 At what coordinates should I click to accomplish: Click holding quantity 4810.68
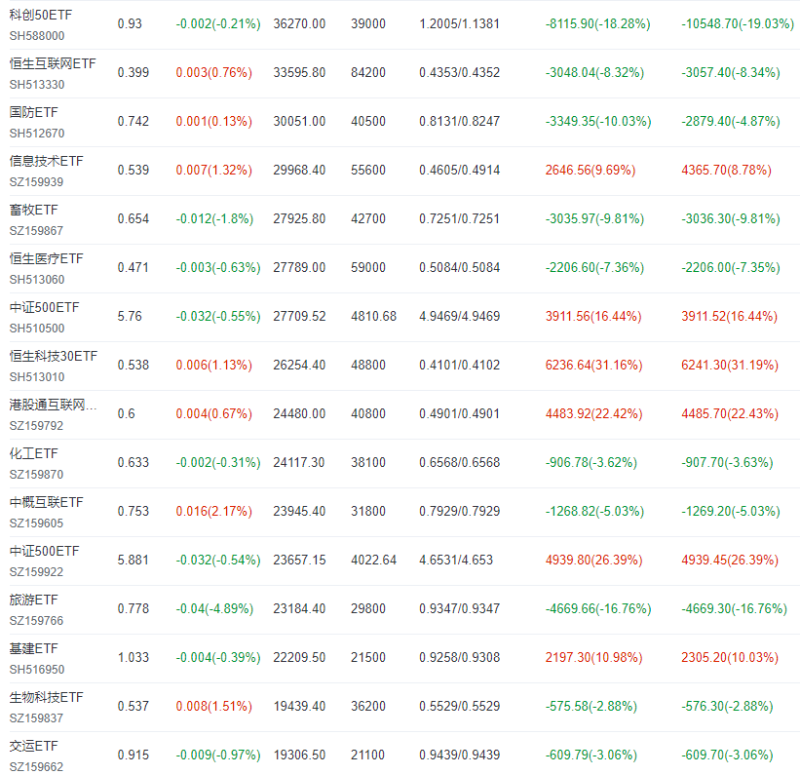[x=373, y=317]
